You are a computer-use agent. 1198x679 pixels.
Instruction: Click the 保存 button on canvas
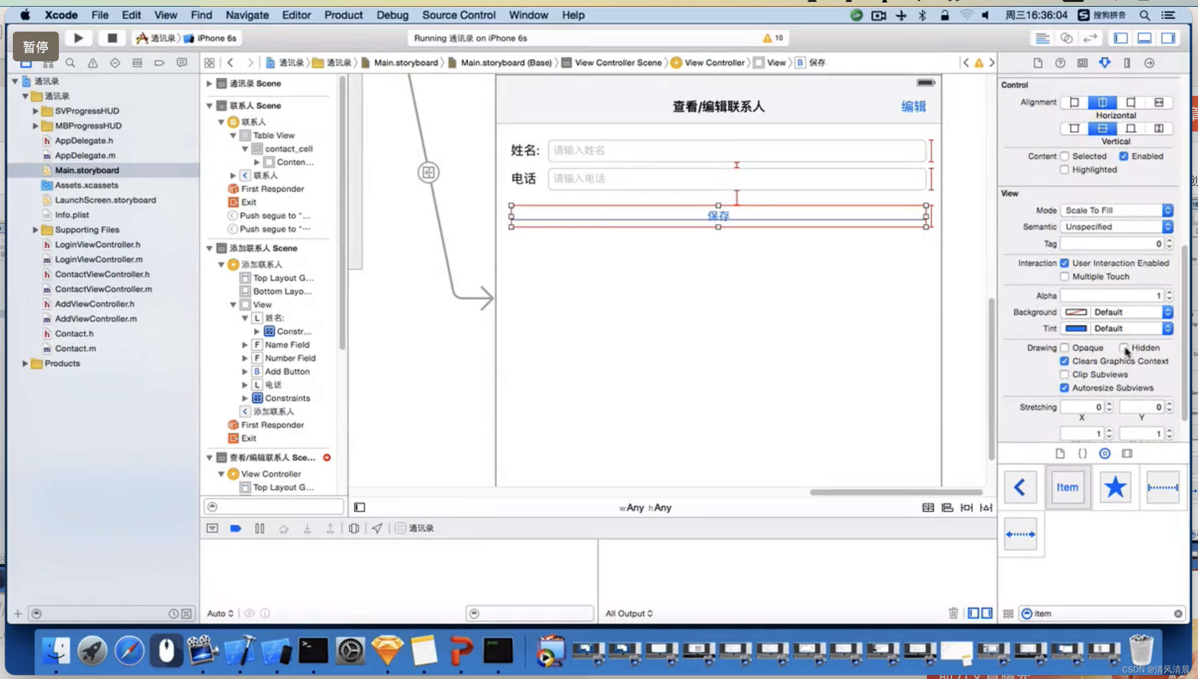717,215
